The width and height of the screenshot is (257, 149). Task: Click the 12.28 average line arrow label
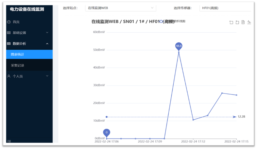click(x=241, y=117)
